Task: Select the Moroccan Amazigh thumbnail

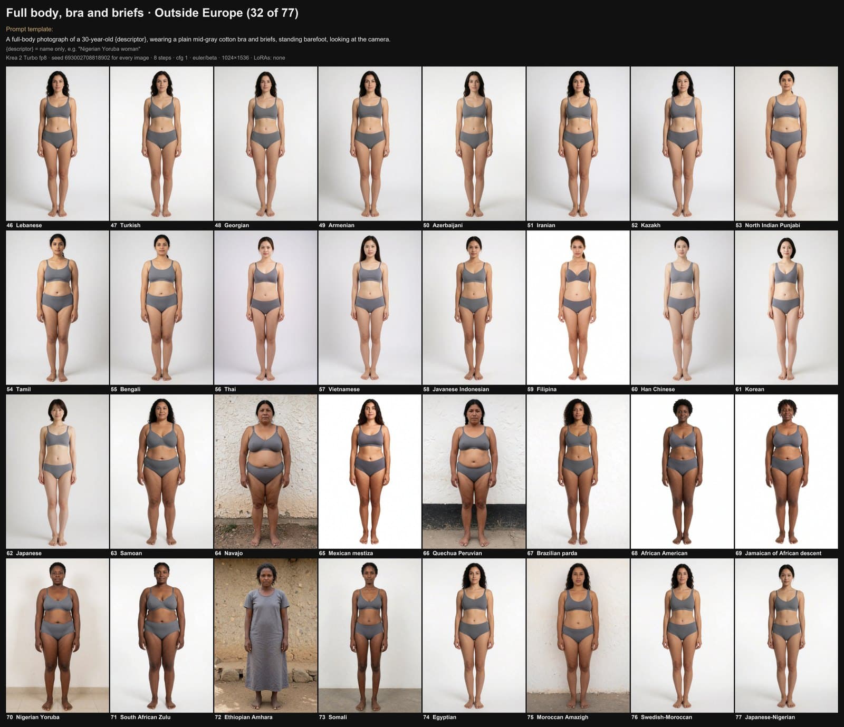Action: 578,635
